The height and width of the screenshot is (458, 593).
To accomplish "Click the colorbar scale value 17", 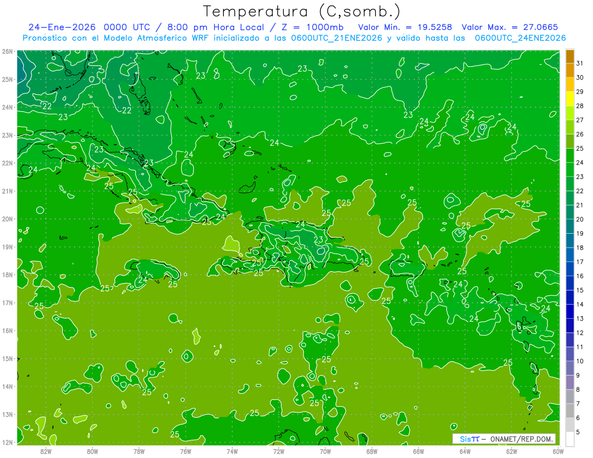I will tap(580, 262).
